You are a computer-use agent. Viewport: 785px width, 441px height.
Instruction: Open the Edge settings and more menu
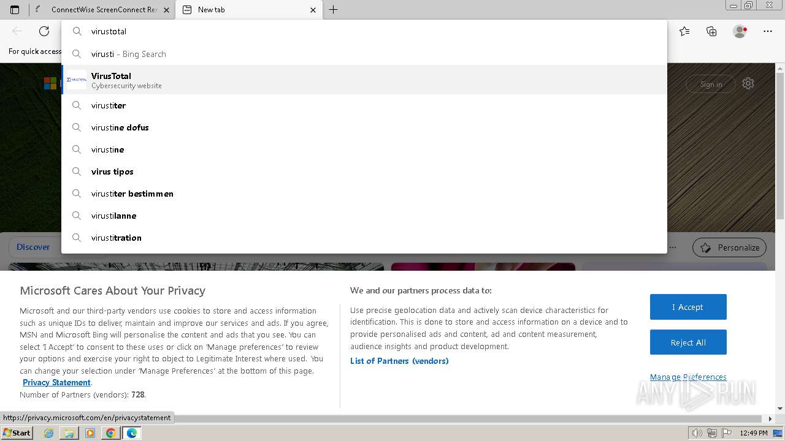point(768,31)
